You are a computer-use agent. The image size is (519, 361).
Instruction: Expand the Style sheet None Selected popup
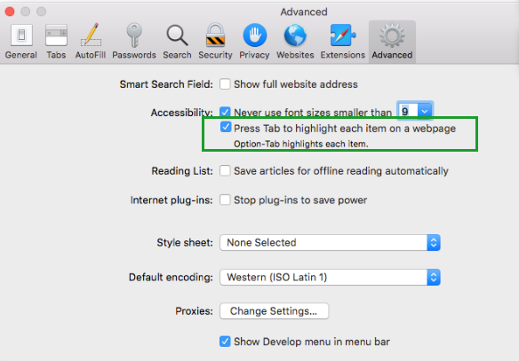pos(330,243)
